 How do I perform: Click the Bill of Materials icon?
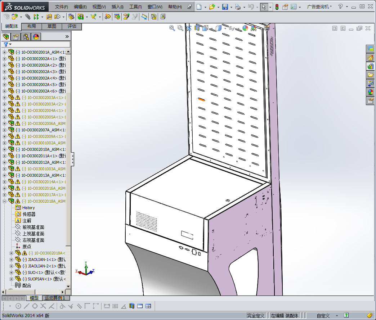117,17
